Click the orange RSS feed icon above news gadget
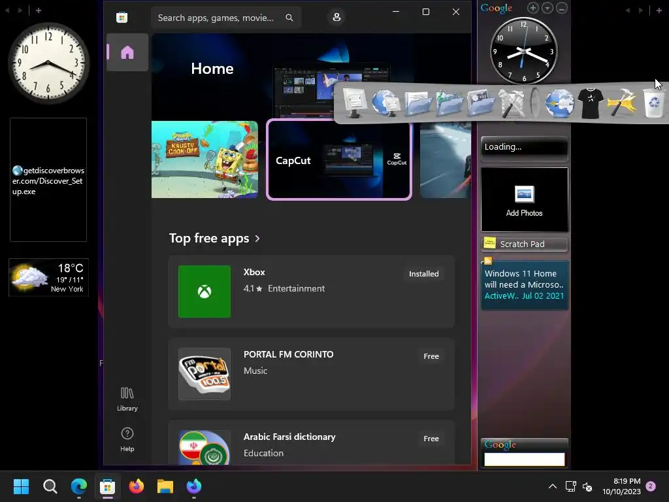The image size is (669, 502). [488, 260]
